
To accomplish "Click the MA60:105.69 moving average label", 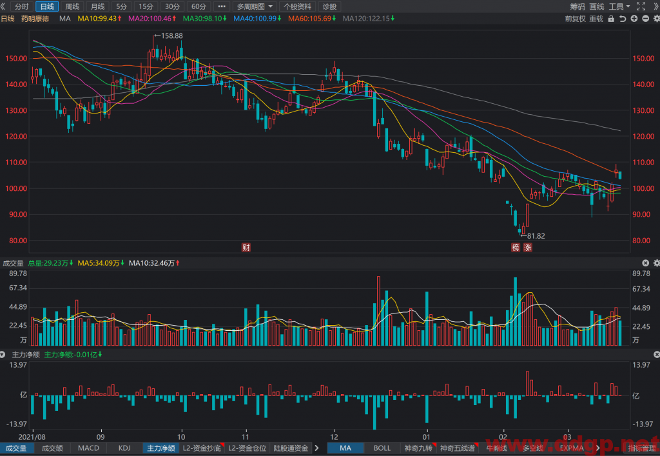I will pos(313,19).
